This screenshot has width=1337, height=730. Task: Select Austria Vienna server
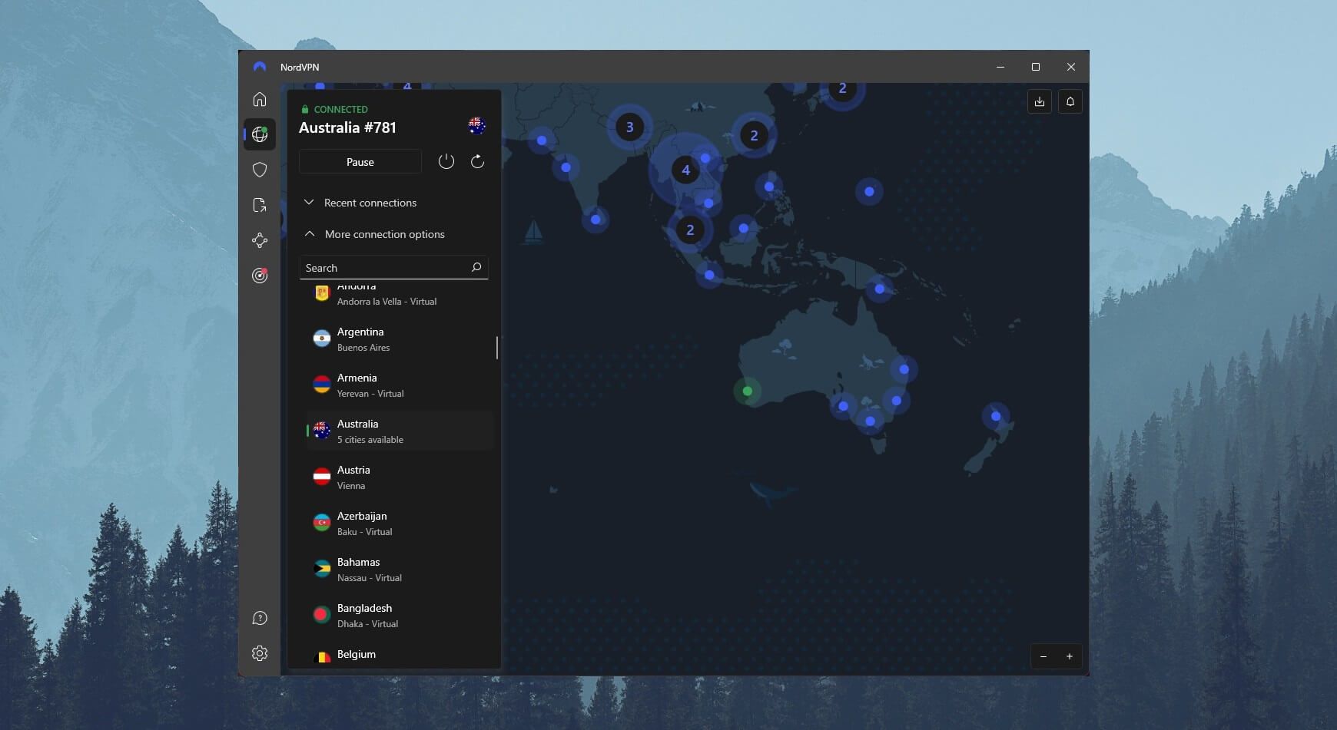pyautogui.click(x=400, y=477)
